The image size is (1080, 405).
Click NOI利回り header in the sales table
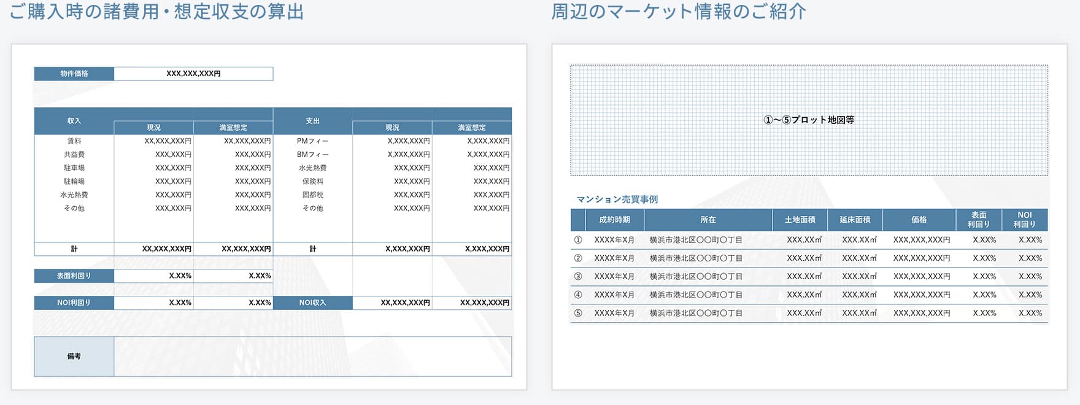click(1025, 220)
